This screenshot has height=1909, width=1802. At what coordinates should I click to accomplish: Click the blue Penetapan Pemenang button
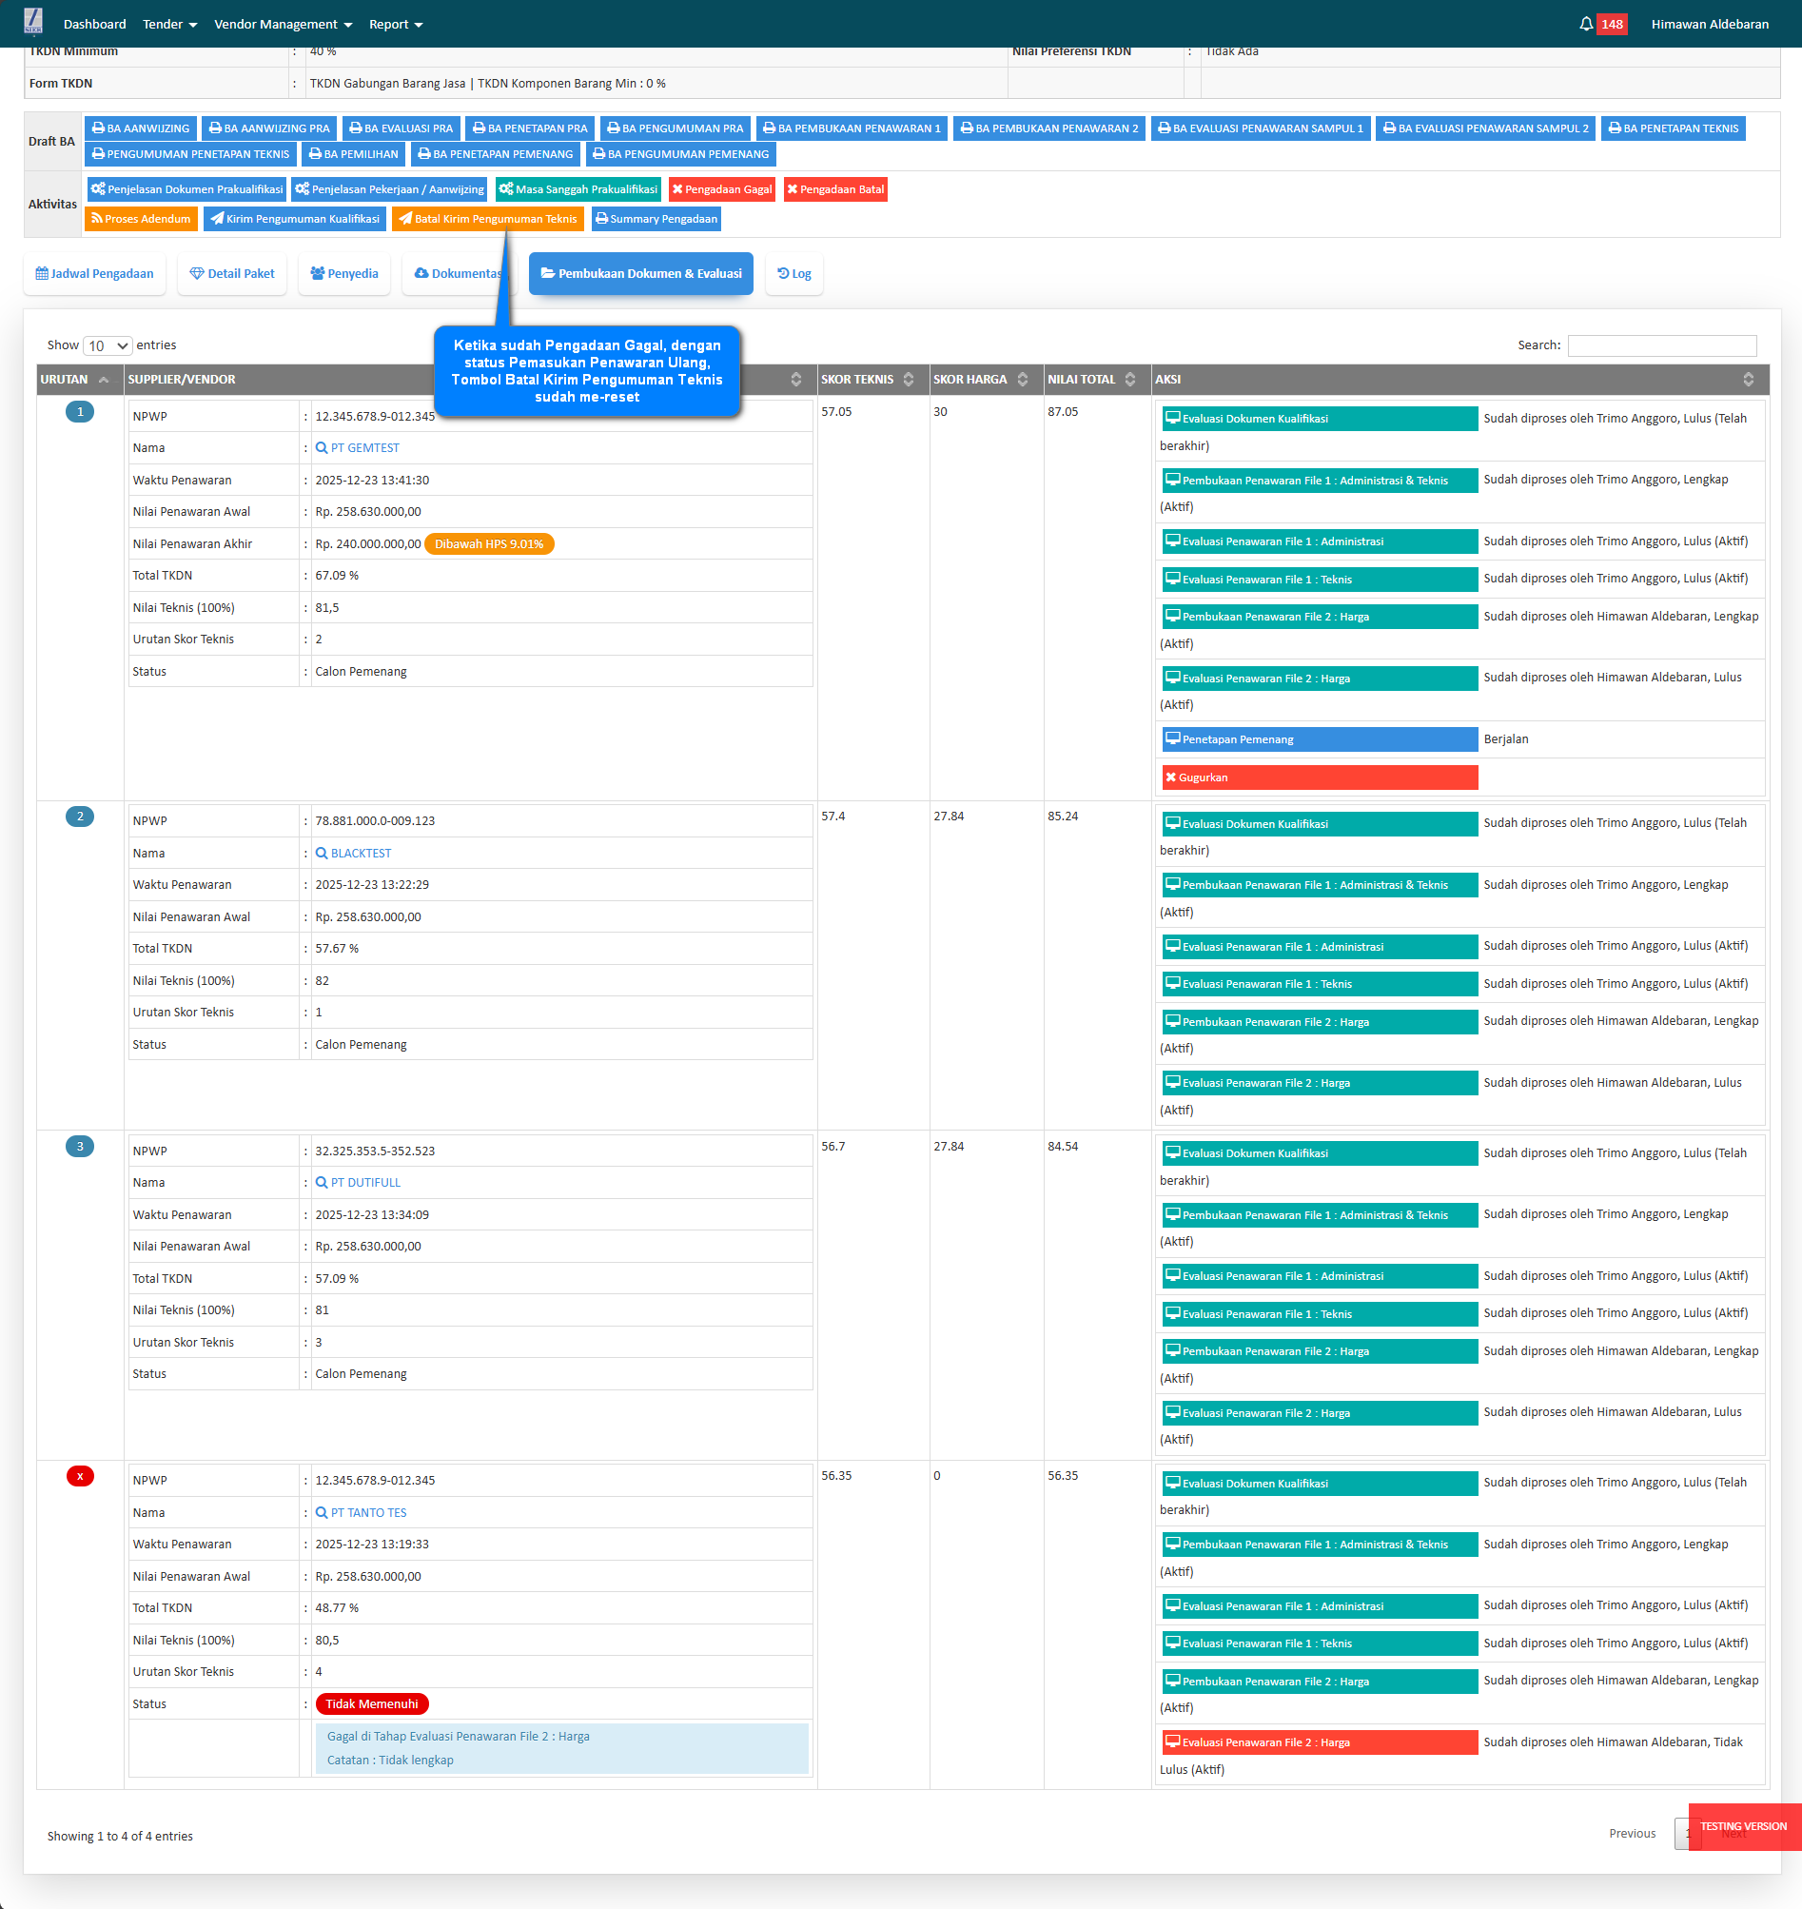point(1319,739)
